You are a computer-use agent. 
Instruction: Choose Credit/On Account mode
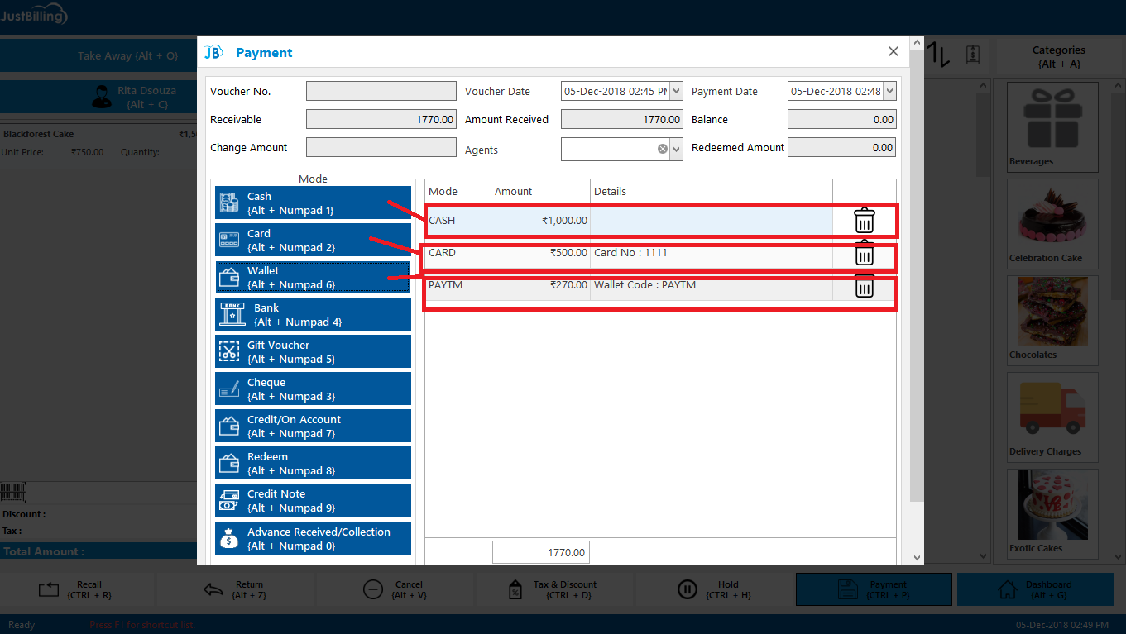pos(313,427)
